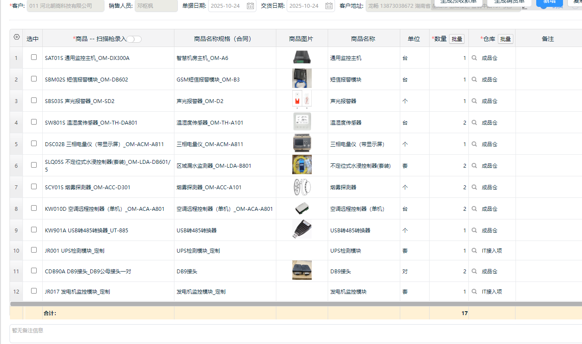Click search magnifier for 温湿度传感器 warehouse
The image size is (582, 344).
pos(474,122)
